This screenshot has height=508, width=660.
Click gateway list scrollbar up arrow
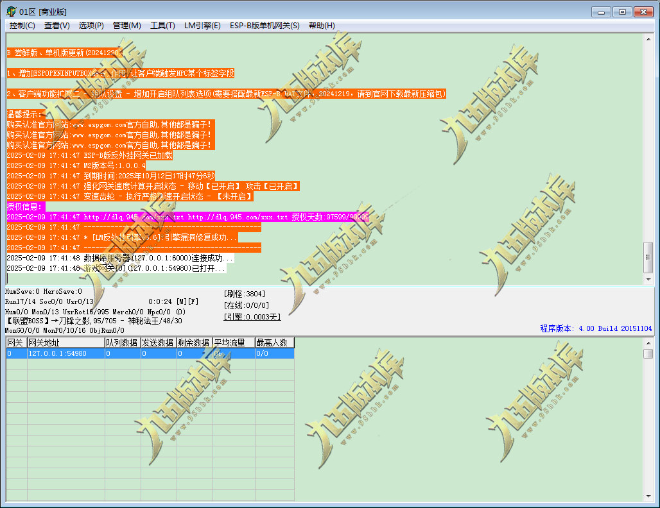648,343
